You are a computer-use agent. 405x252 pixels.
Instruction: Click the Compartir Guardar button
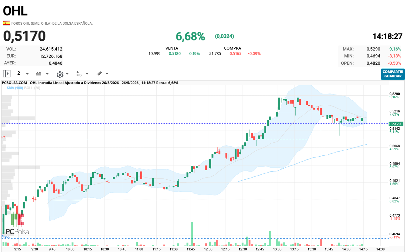[x=393, y=74]
